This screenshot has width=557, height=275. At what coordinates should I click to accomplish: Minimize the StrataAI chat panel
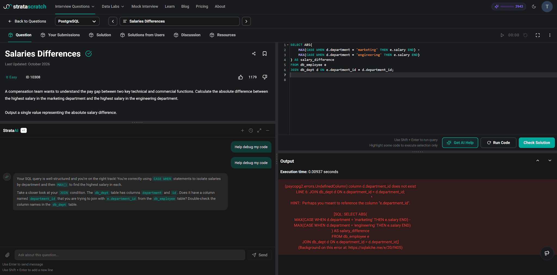point(268,131)
